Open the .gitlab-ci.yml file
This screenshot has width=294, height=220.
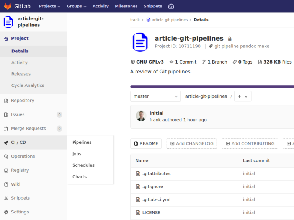click(156, 200)
